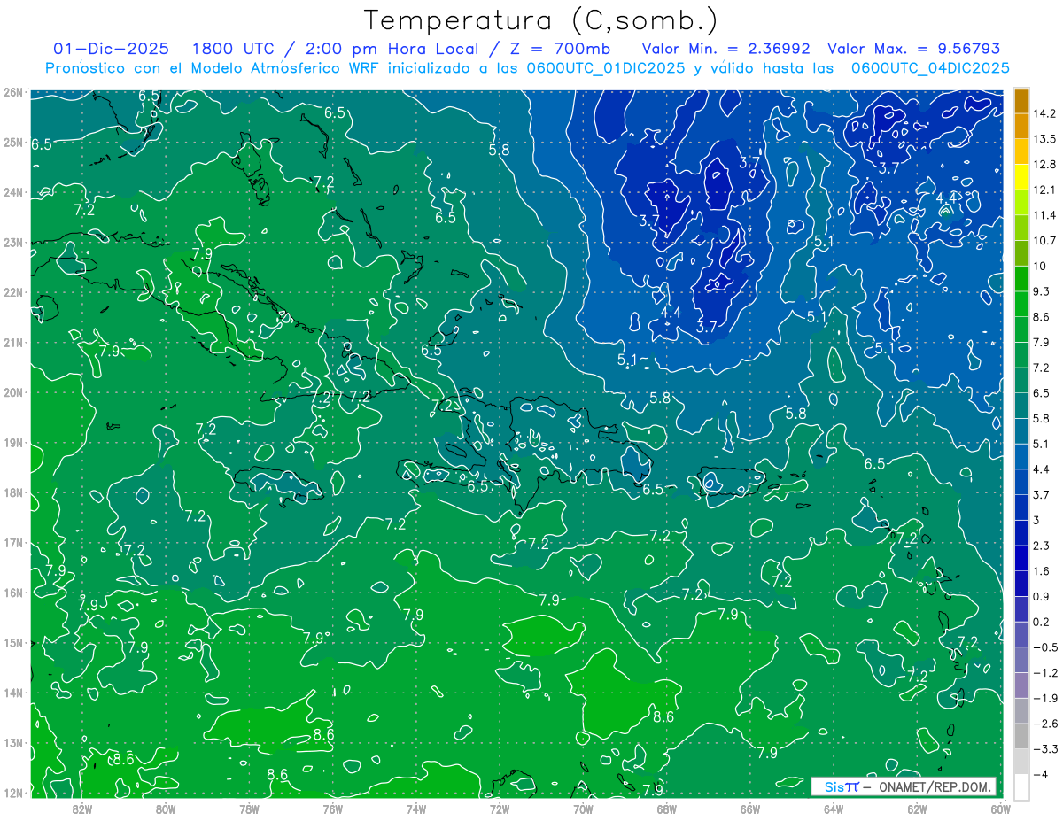The height and width of the screenshot is (821, 1063).
Task: Click the 17N latitude axis label
Action: coord(12,542)
